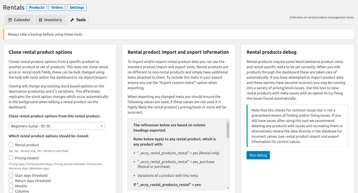This screenshot has width=358, height=193.
Task: Click the Rentals page heading
Action: 14,7
